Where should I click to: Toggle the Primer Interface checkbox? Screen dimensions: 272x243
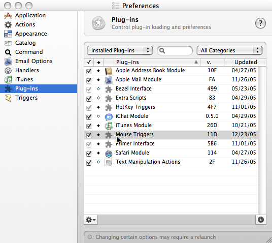[89, 144]
